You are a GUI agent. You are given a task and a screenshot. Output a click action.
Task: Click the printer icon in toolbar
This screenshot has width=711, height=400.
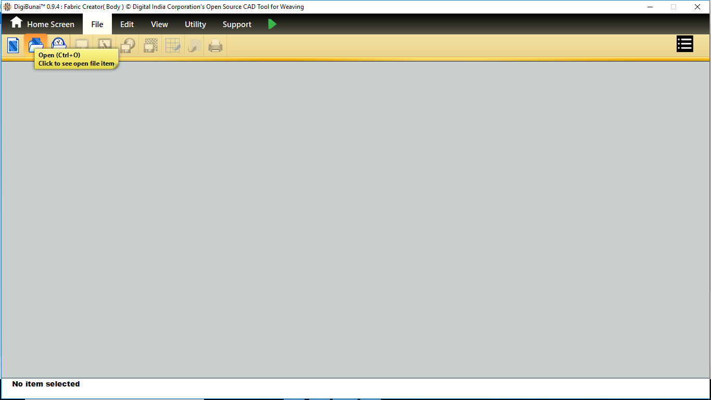point(215,46)
